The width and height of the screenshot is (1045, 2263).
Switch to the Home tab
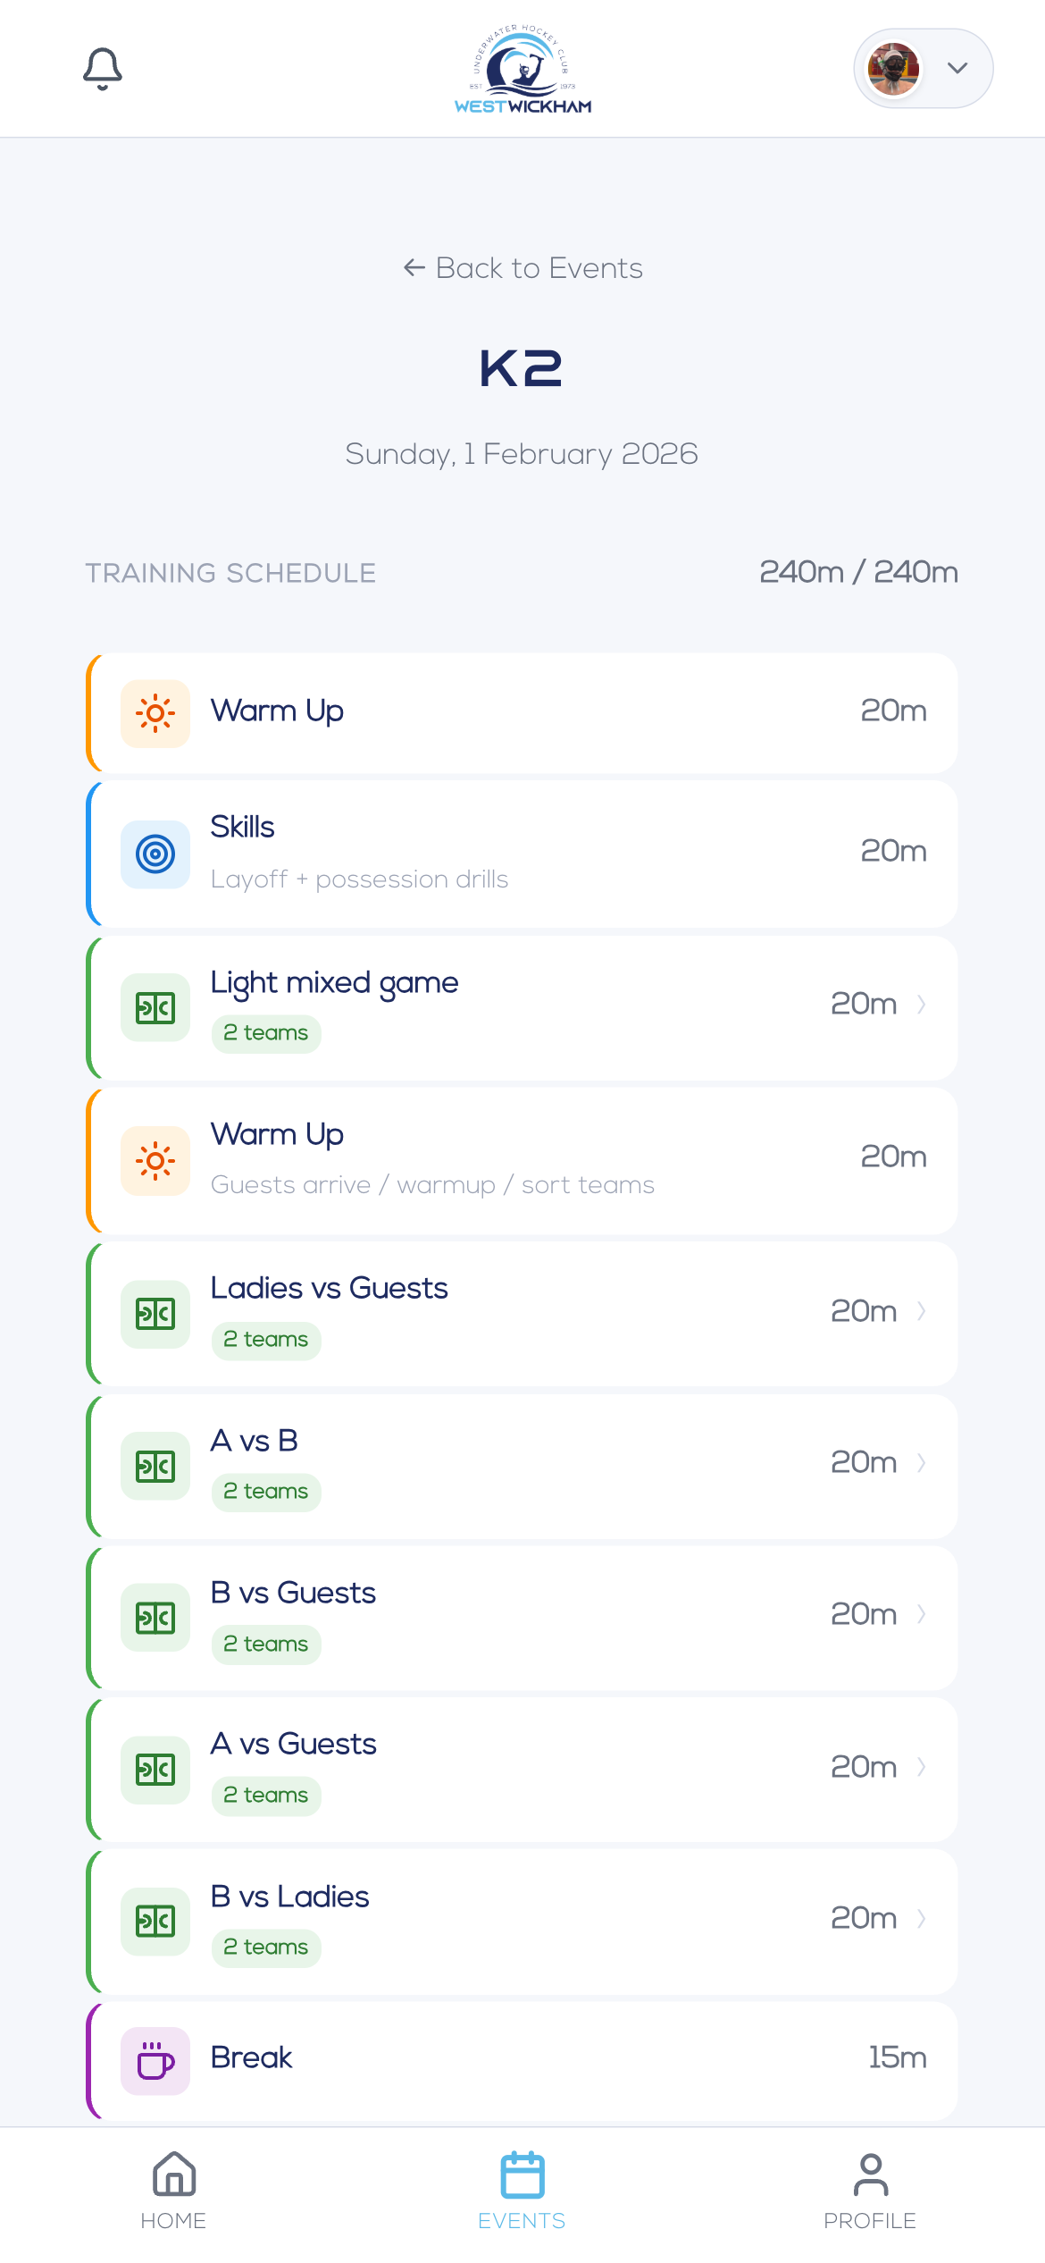pyautogui.click(x=173, y=2191)
